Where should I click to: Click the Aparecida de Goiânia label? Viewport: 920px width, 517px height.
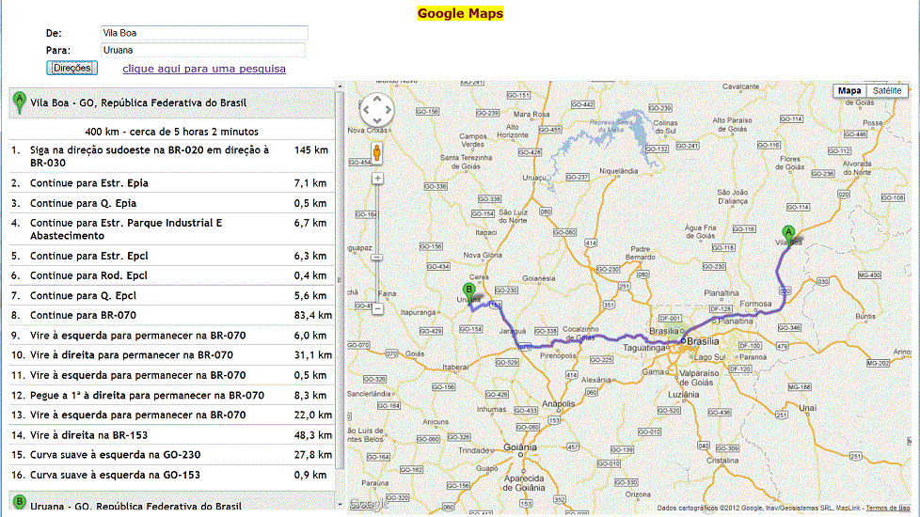pyautogui.click(x=524, y=483)
